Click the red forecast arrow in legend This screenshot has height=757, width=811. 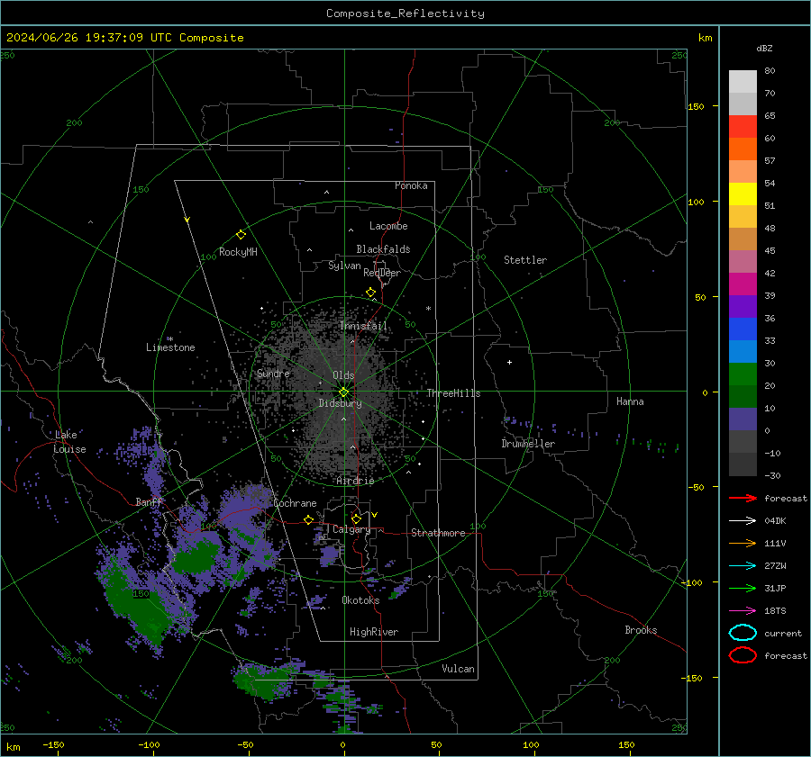coord(743,498)
